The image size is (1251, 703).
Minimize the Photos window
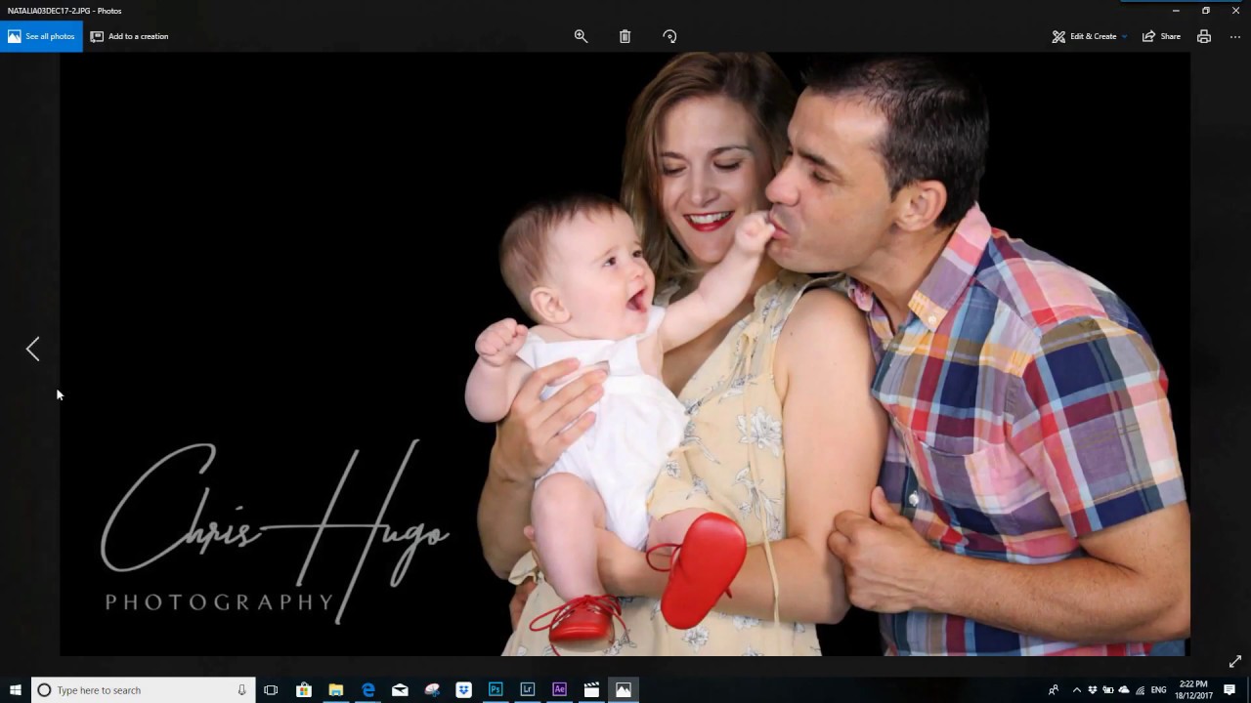(1176, 11)
